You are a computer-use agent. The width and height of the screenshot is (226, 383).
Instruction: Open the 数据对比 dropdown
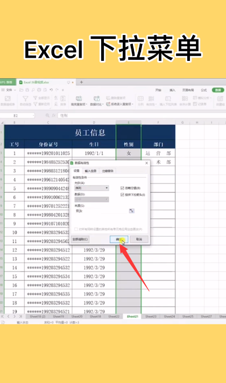coord(97,101)
